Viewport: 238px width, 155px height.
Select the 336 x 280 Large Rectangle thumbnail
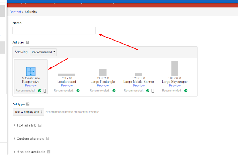[103, 72]
